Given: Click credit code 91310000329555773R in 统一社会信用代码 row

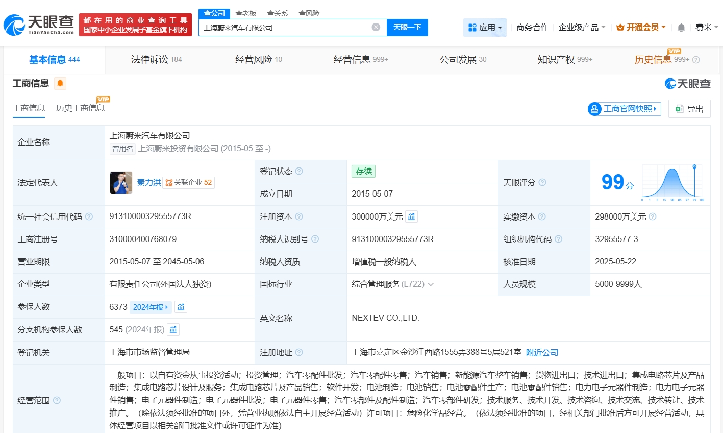Looking at the screenshot, I should [x=151, y=216].
